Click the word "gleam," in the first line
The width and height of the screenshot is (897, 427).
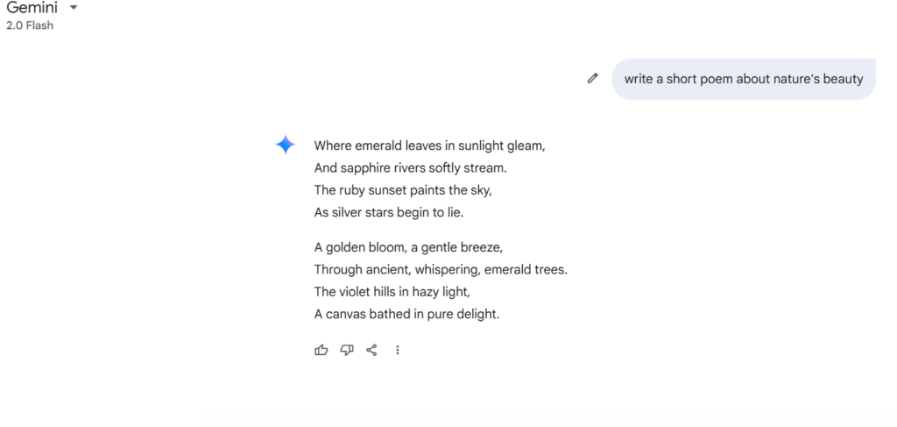click(526, 146)
